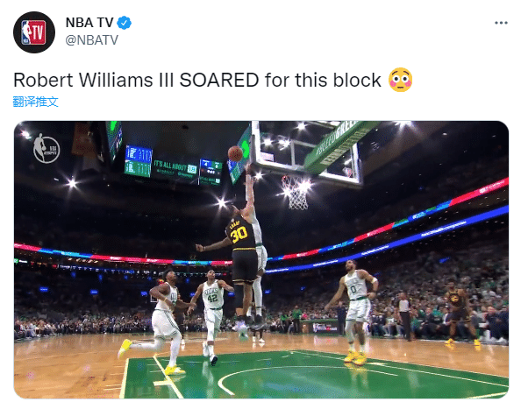Click the basketball near the backboard
This screenshot has height=402, width=521.
[235, 153]
